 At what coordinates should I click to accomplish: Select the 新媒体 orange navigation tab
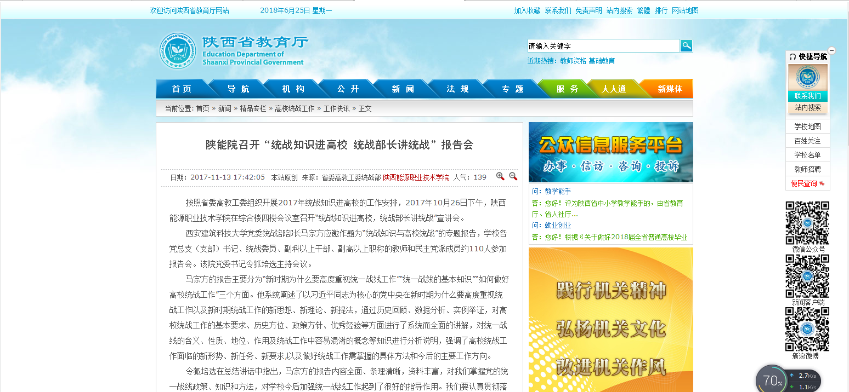tap(670, 89)
